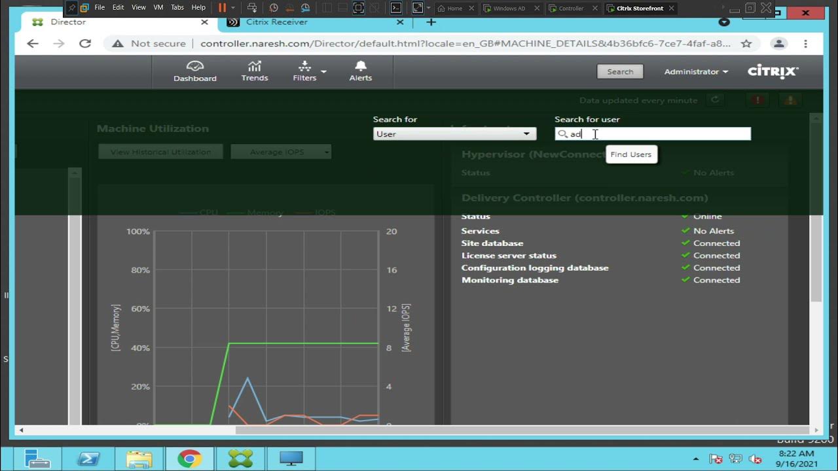Open the browser profile icon

(x=778, y=44)
